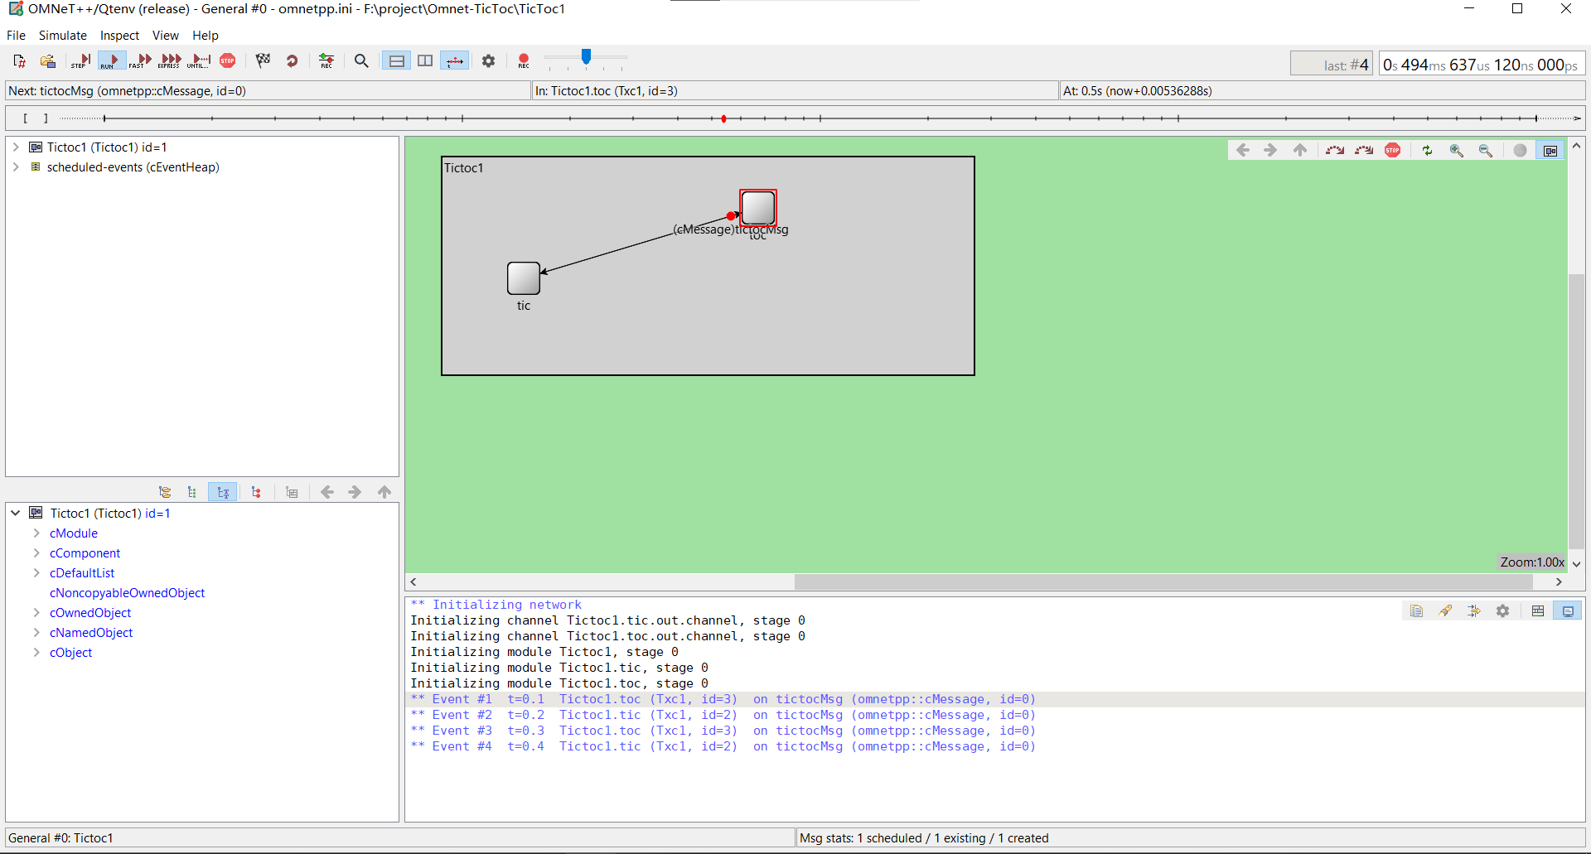Expand the cOwnedObject group

[36, 613]
